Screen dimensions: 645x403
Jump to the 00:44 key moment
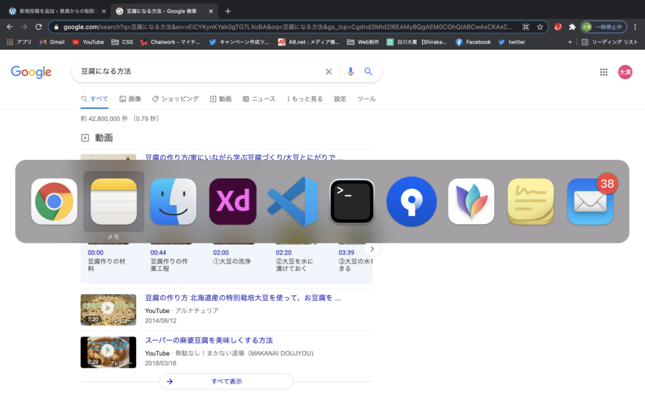(x=158, y=253)
